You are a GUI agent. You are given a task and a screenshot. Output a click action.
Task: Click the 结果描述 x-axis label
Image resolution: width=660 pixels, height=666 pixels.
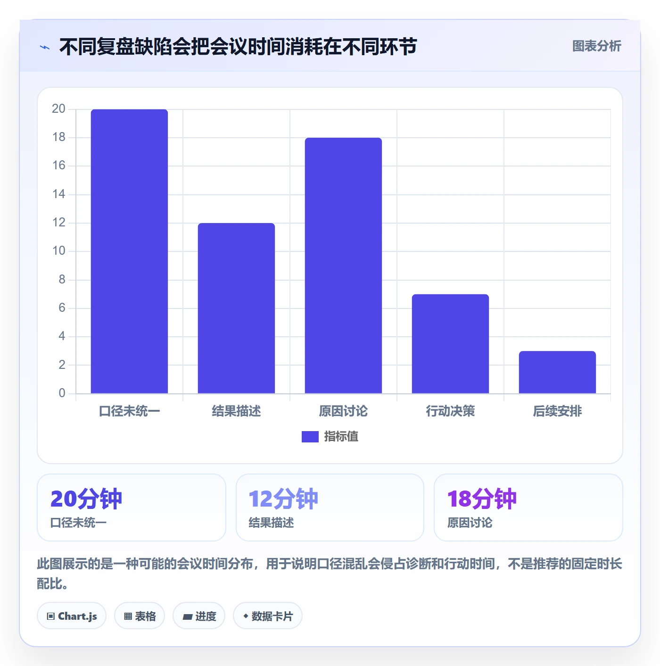click(236, 411)
